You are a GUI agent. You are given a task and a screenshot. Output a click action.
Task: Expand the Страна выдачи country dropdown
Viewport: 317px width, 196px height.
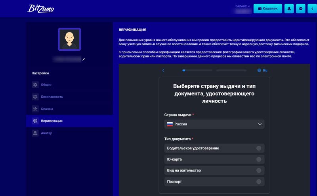pyautogui.click(x=214, y=124)
